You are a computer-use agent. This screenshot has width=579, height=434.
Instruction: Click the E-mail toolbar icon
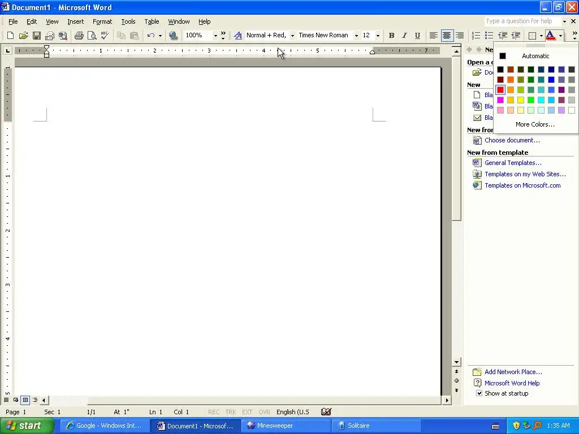[50, 36]
